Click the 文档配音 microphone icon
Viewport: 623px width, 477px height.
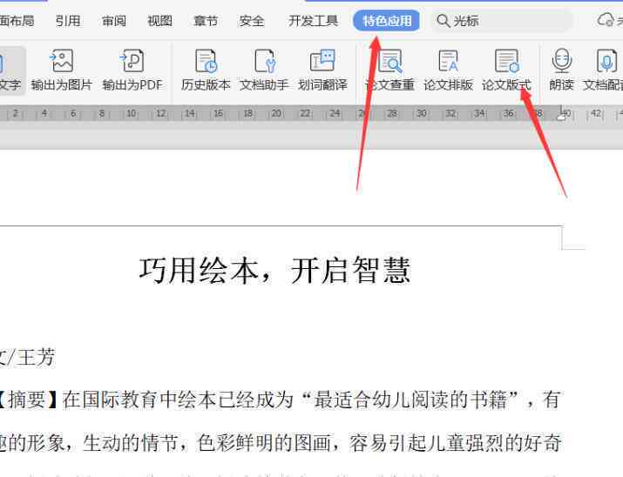pos(606,61)
